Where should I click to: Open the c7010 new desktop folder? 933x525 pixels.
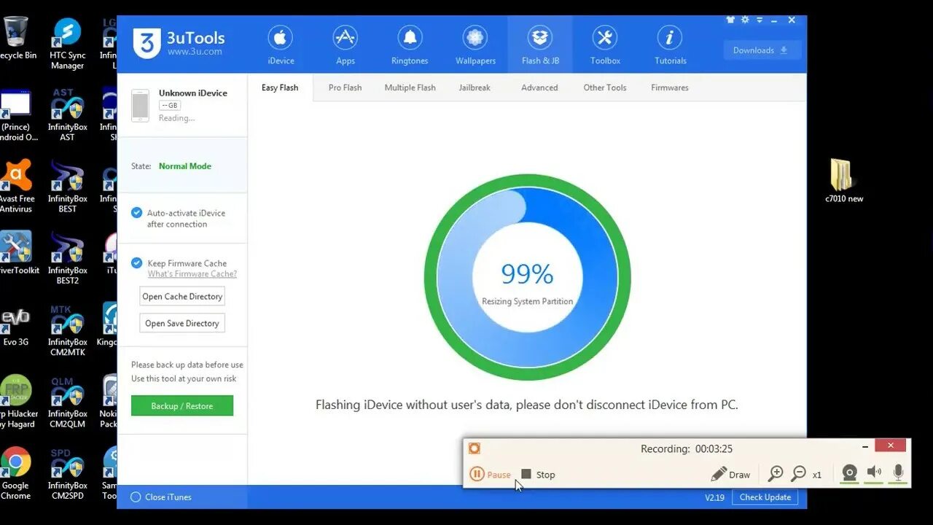(843, 181)
